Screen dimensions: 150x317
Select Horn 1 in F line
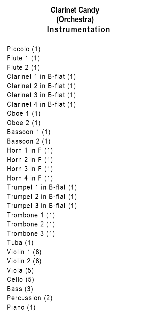pyautogui.click(x=30, y=151)
